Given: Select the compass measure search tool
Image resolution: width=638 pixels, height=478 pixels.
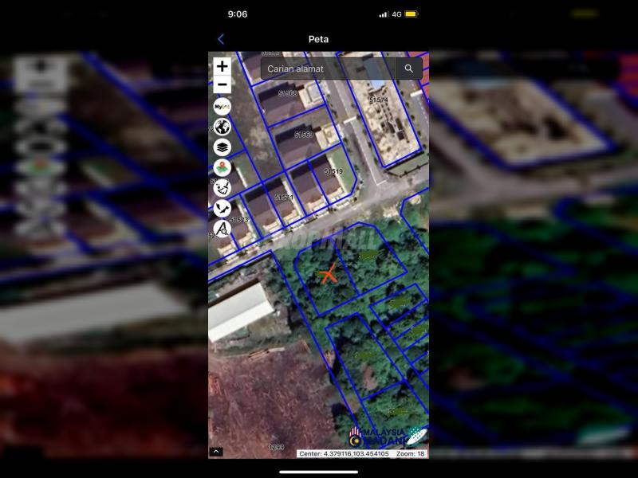Looking at the screenshot, I should pos(222,229).
